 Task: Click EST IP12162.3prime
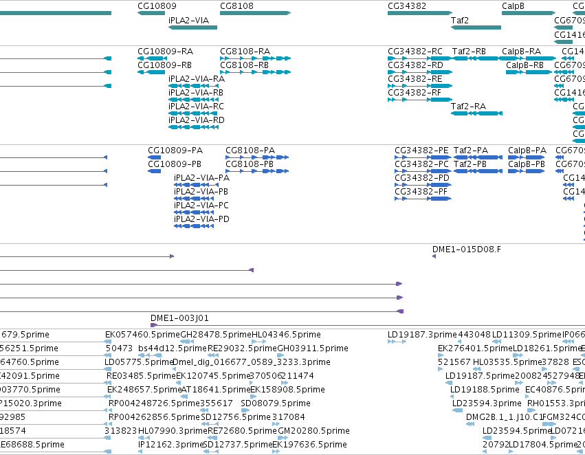[x=170, y=445]
